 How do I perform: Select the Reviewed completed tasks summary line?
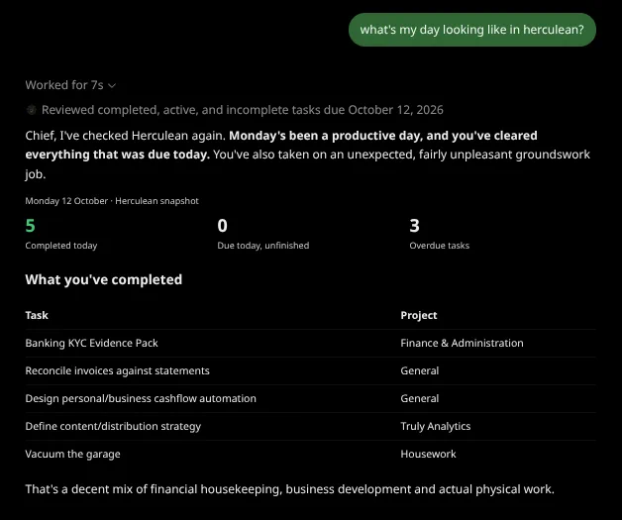[243, 110]
